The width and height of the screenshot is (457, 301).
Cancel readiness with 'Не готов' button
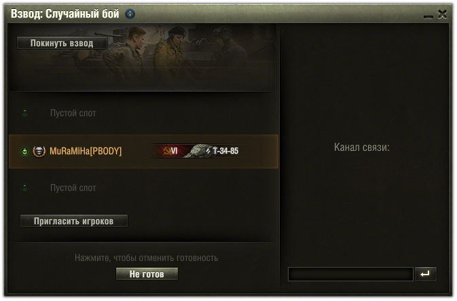coord(147,275)
